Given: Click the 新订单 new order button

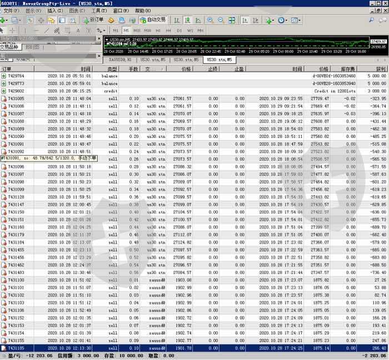Looking at the screenshot, I should click(x=93, y=20).
